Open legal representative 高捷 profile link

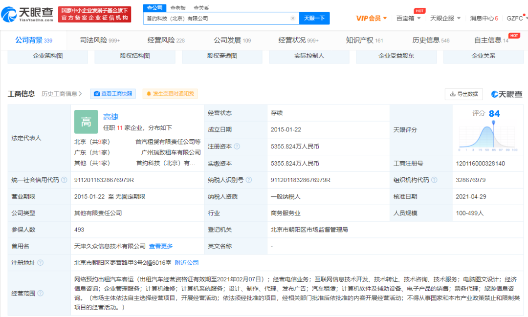coord(111,117)
